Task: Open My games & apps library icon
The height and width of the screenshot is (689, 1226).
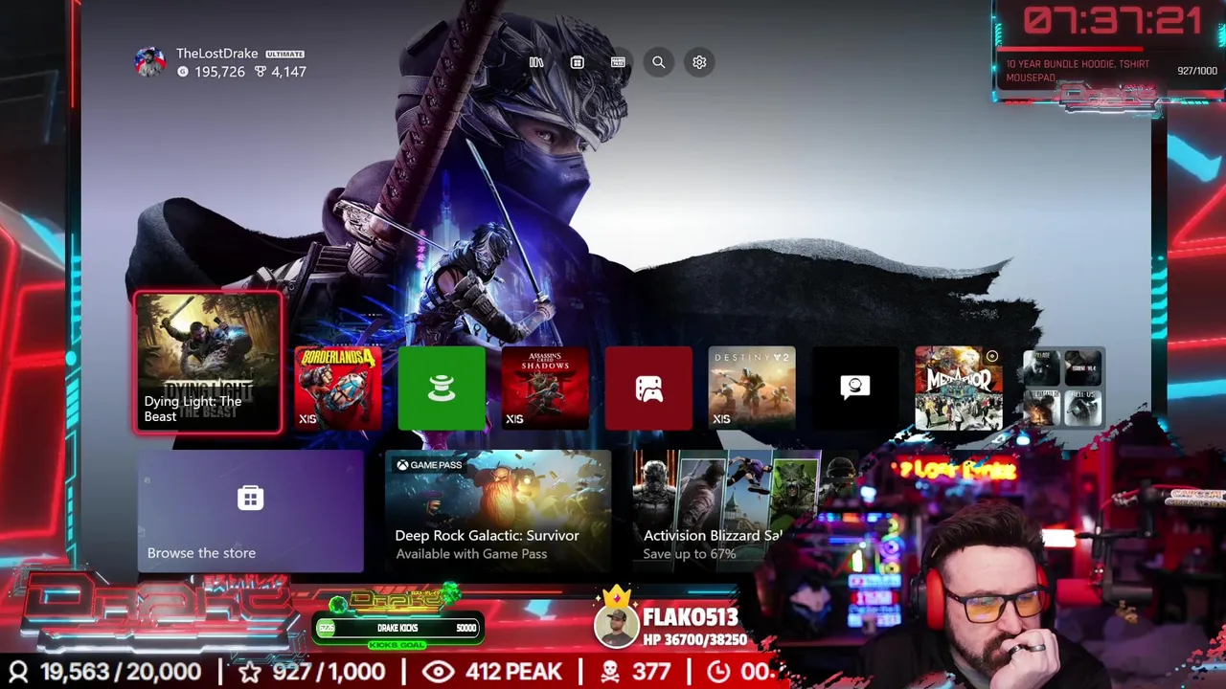Action: pyautogui.click(x=536, y=62)
